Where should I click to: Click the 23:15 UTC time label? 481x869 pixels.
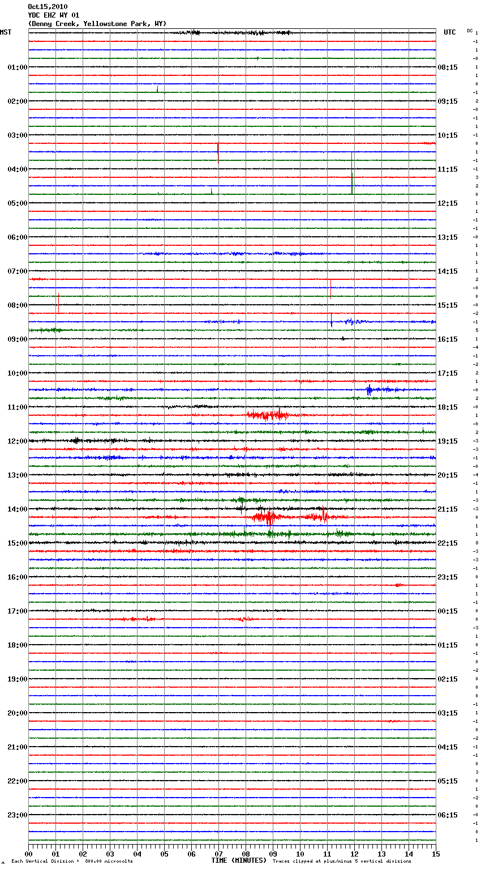448,577
